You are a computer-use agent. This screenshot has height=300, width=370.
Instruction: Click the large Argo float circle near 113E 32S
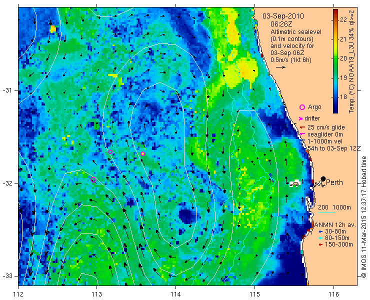(x=93, y=179)
